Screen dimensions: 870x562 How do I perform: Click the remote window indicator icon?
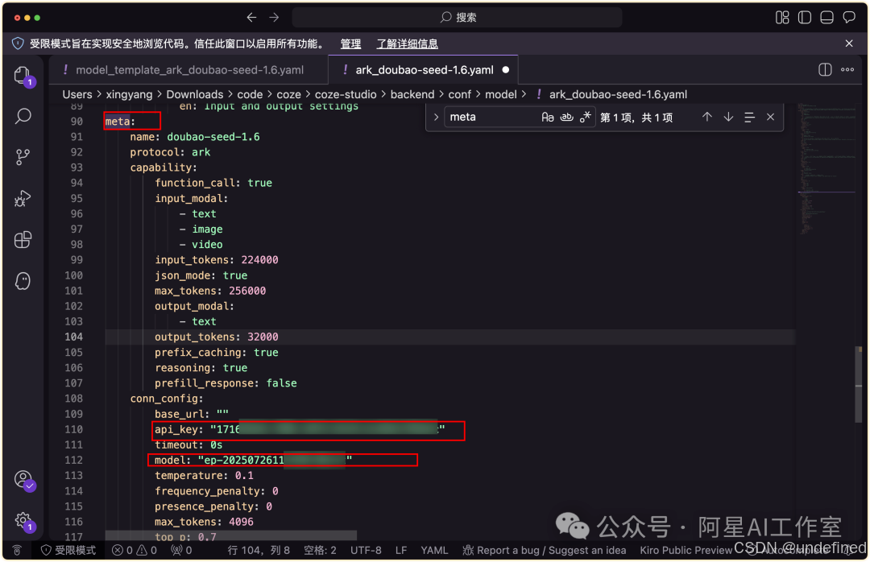(17, 551)
